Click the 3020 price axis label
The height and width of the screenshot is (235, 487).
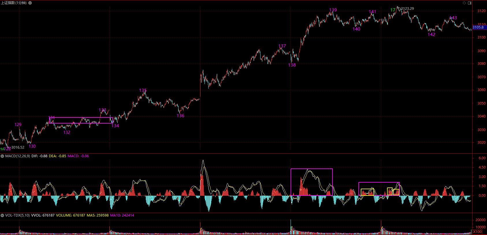[482, 143]
